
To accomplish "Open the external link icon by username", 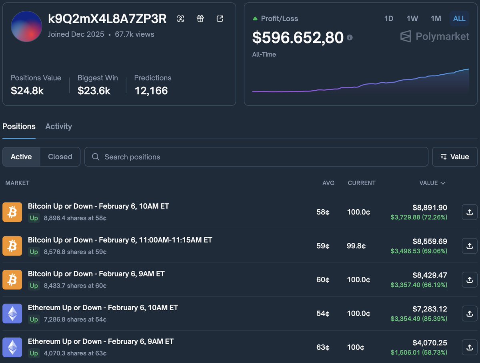I will pos(220,19).
